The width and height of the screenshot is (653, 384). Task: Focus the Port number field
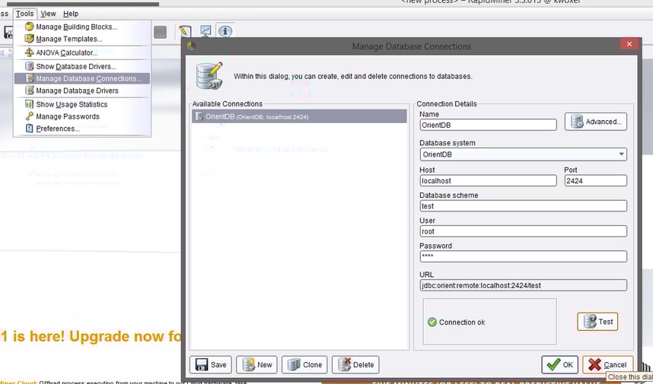pyautogui.click(x=595, y=181)
